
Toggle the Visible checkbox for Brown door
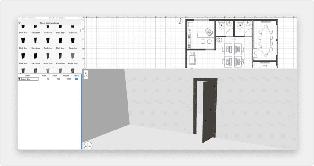click(x=76, y=79)
